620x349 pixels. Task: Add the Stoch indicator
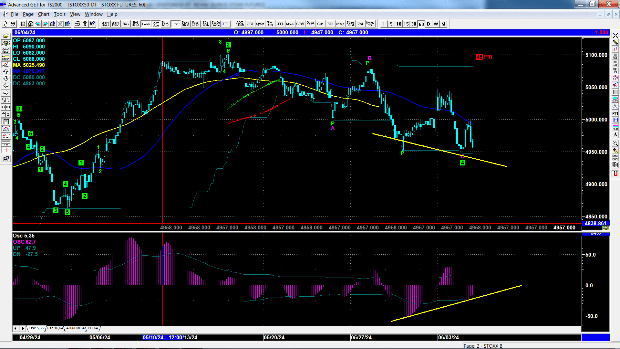[340, 24]
